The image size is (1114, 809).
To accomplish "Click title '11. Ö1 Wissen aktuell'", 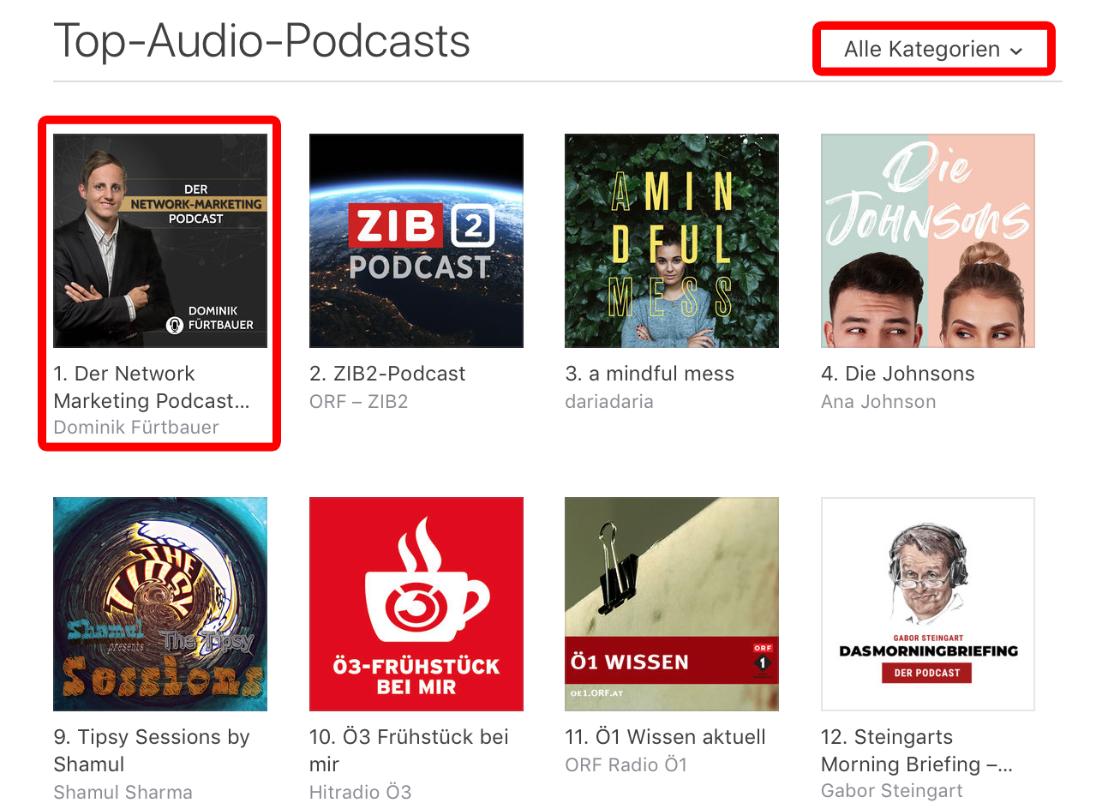I will coord(665,737).
